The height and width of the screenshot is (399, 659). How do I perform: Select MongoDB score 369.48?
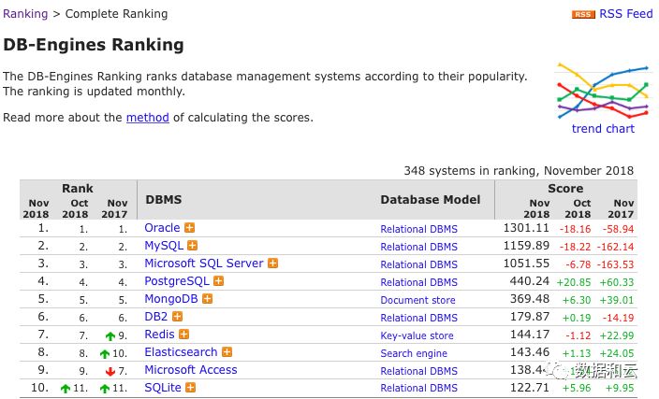click(530, 299)
